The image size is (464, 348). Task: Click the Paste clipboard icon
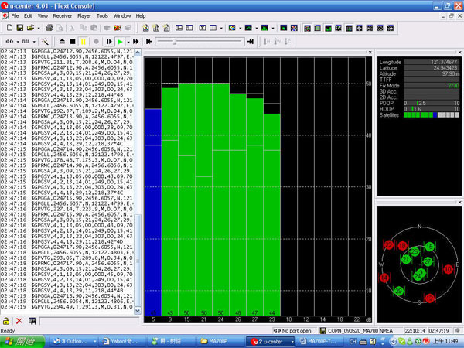click(x=94, y=28)
